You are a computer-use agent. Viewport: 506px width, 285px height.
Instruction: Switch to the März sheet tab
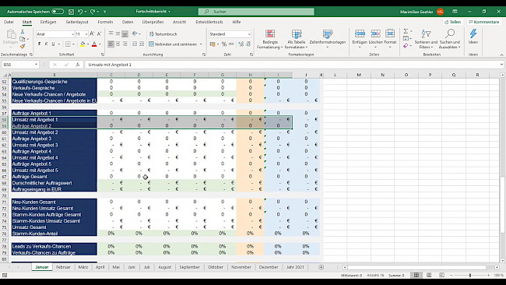coord(83,267)
